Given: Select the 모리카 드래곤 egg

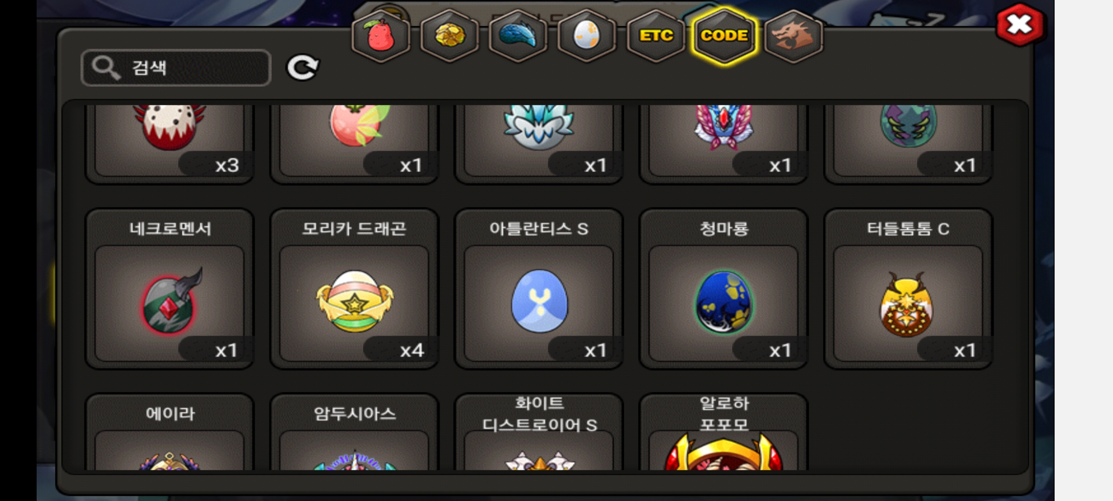Looking at the screenshot, I should [x=354, y=289].
